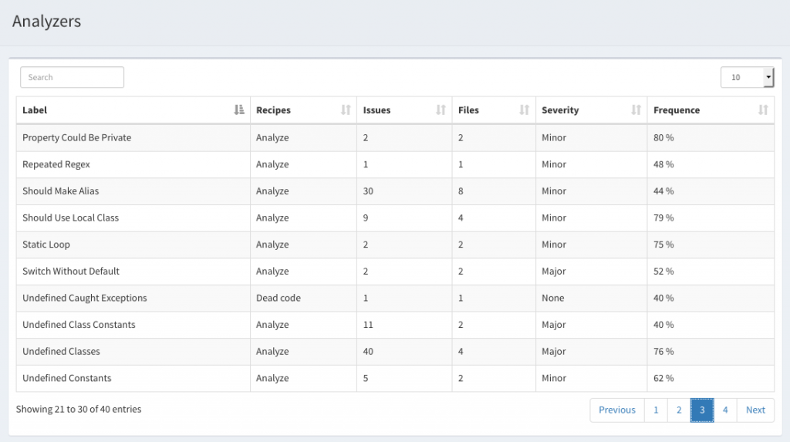Open the entries-per-page dropdown showing 10

(747, 77)
